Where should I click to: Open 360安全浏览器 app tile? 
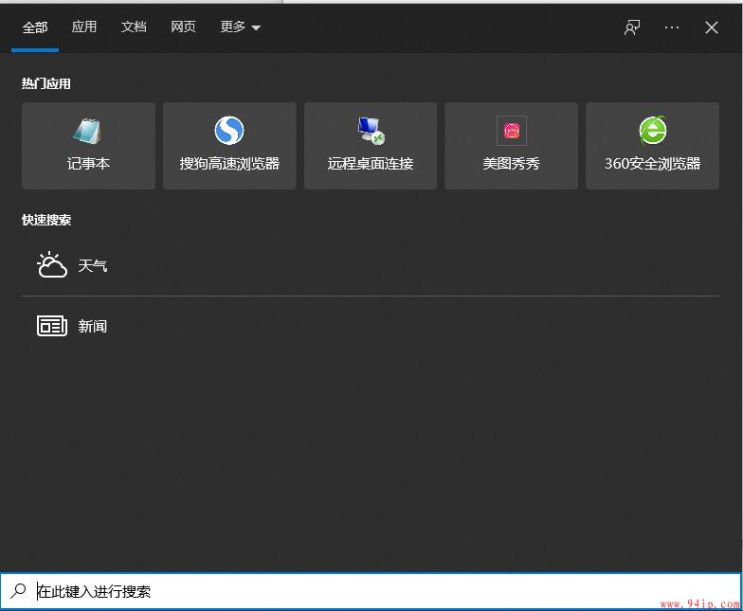click(x=652, y=146)
